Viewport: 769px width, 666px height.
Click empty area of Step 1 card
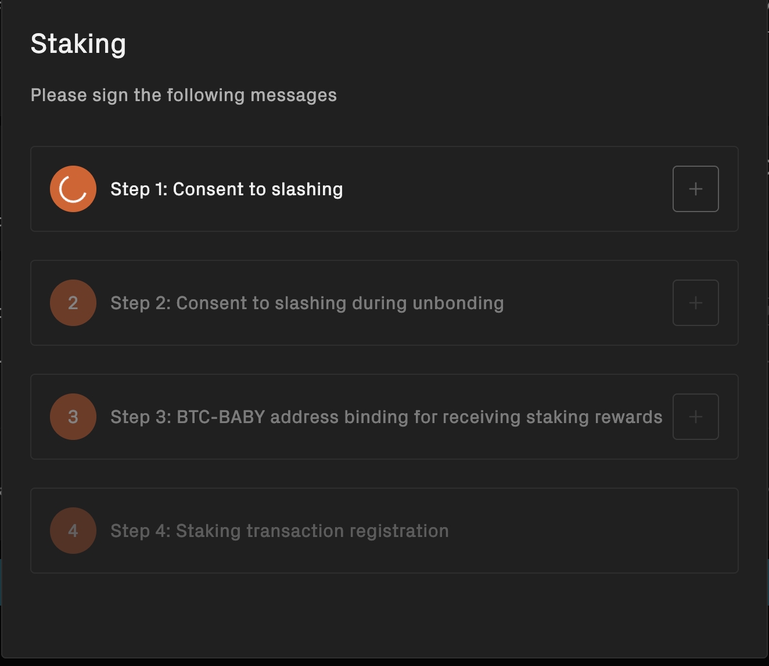click(505, 189)
